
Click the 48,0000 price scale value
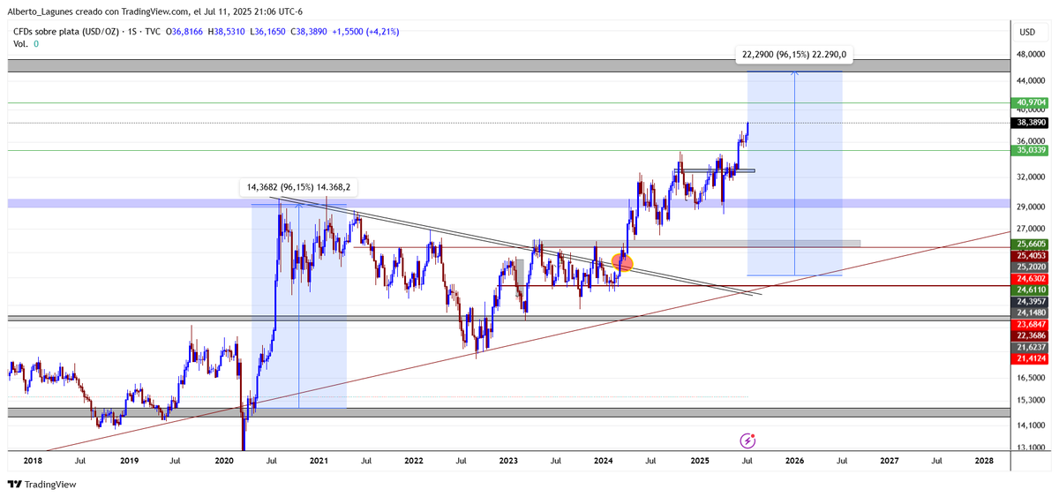point(1032,54)
